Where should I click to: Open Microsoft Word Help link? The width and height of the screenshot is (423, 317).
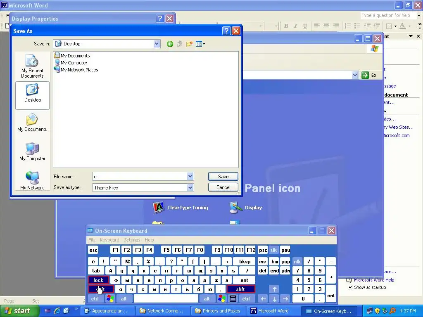(x=374, y=280)
